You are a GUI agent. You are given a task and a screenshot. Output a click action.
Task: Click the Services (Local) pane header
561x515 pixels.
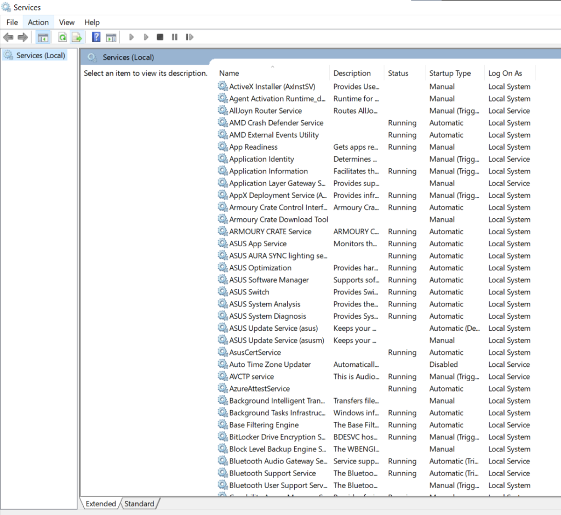pyautogui.click(x=128, y=57)
